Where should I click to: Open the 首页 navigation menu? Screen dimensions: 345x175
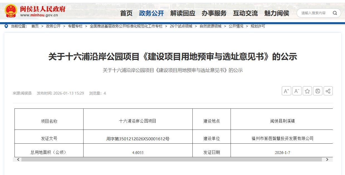point(126,13)
